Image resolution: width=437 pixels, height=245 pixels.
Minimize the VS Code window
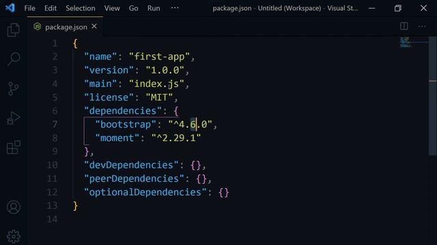(x=371, y=8)
